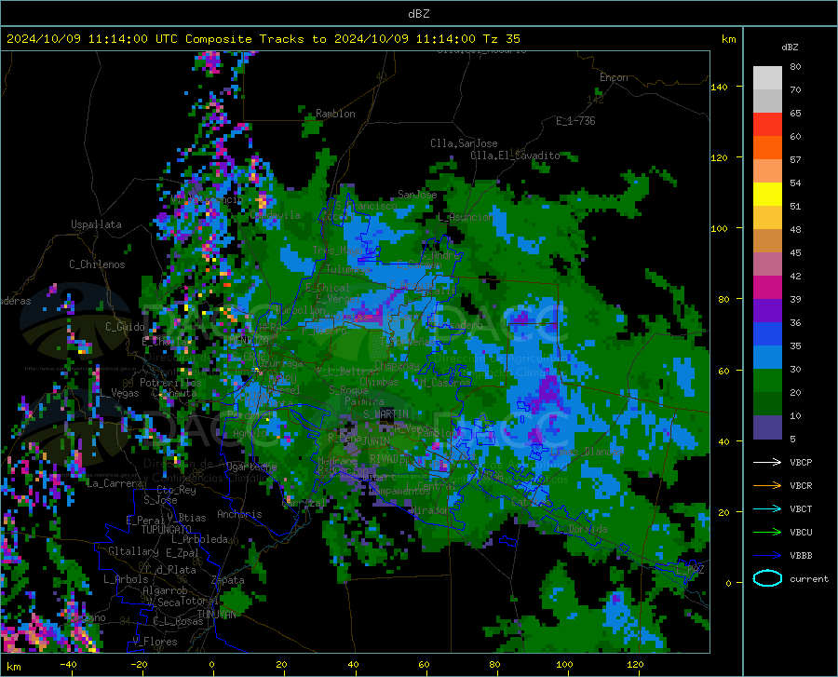Click the C_Guido map label
This screenshot has width=838, height=677.
pyautogui.click(x=125, y=327)
